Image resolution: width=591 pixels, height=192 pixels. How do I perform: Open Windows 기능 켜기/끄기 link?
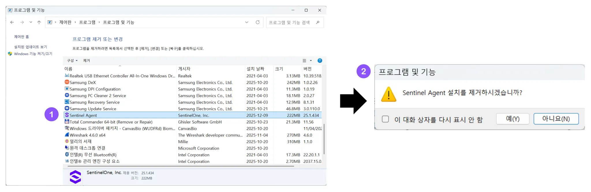click(x=33, y=54)
